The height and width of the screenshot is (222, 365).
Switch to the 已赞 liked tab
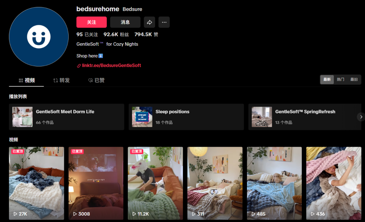click(x=96, y=80)
